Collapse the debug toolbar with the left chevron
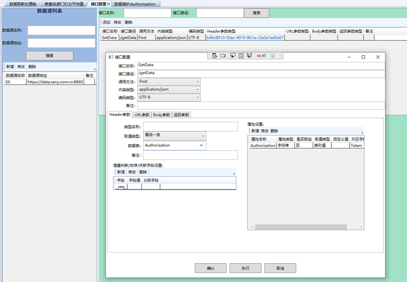The height and width of the screenshot is (282, 407). tap(280, 56)
